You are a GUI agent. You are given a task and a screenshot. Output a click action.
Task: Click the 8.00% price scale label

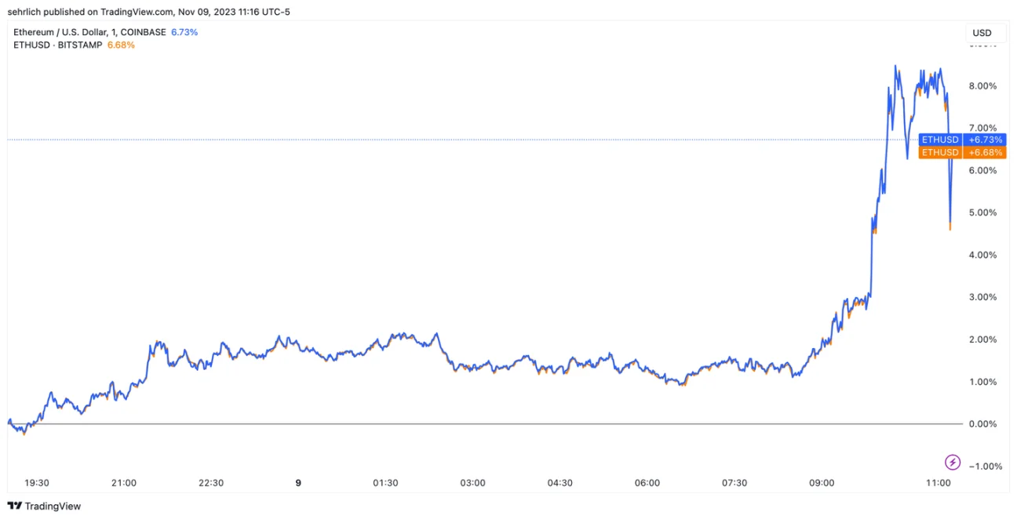(x=983, y=85)
